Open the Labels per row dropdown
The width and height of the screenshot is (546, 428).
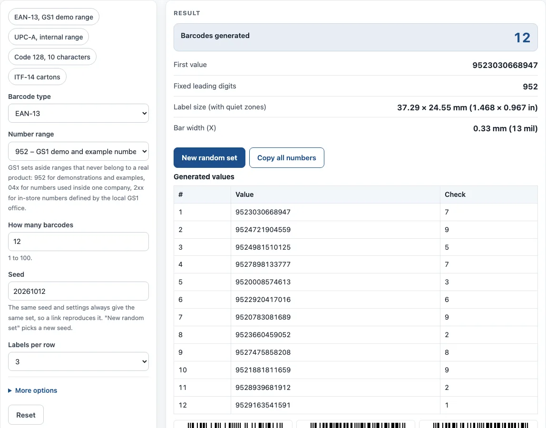click(x=78, y=361)
